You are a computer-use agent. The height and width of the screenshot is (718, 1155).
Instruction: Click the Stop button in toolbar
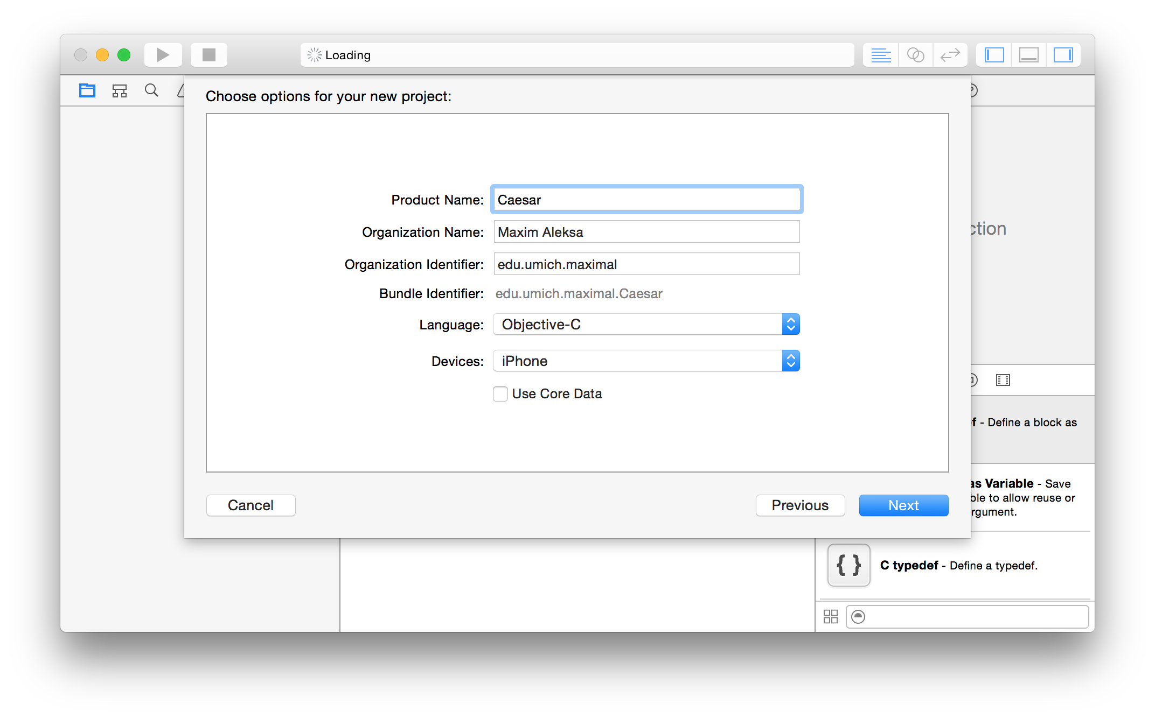(209, 55)
